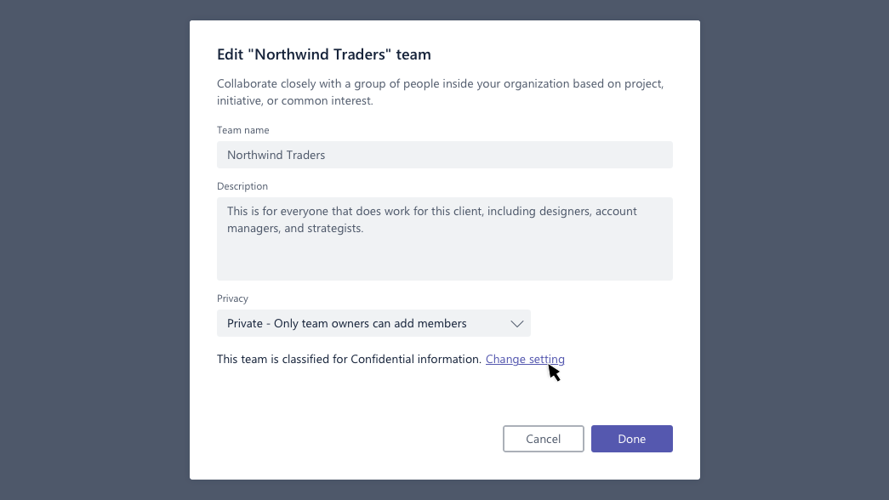Image resolution: width=889 pixels, height=500 pixels.
Task: Open classification settings via Change setting
Action: [525, 359]
